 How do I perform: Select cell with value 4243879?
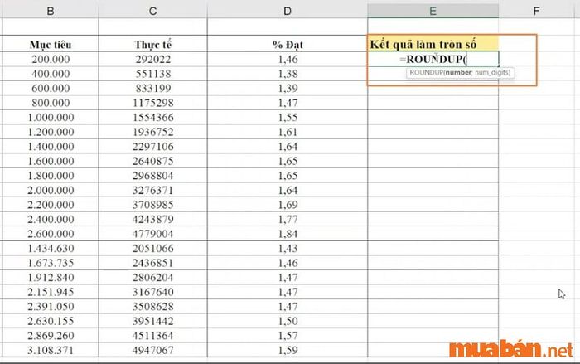(152, 219)
